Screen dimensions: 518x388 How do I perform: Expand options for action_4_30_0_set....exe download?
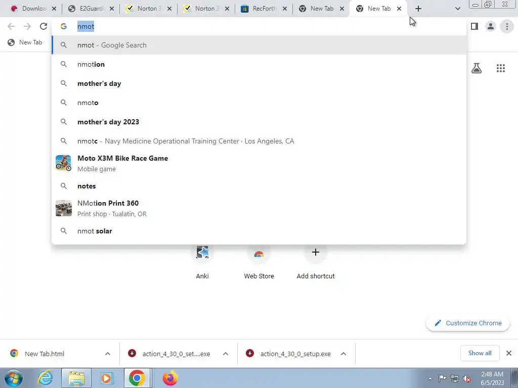point(226,354)
